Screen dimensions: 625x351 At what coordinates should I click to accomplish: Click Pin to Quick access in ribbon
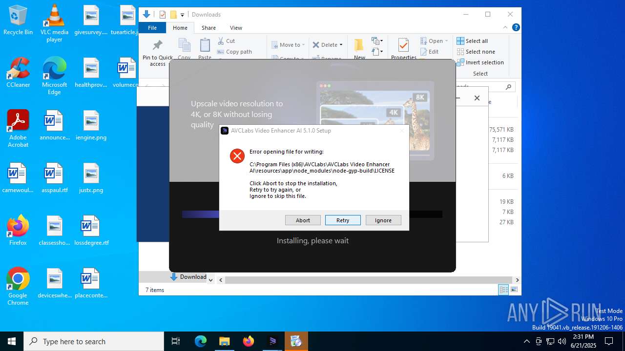(158, 53)
